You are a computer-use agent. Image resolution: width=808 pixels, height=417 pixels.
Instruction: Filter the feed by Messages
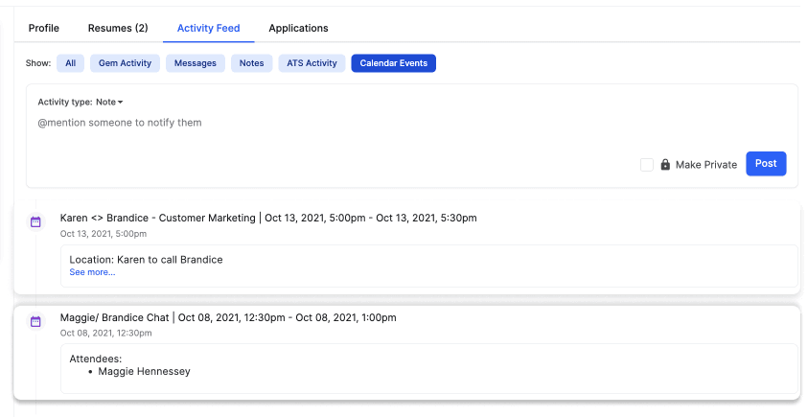point(196,63)
